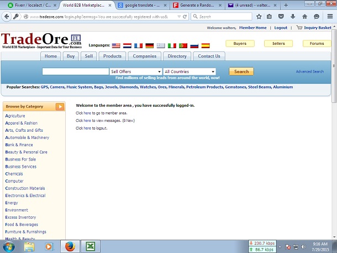
Task: Click here link to view messages
Action: click(87, 121)
